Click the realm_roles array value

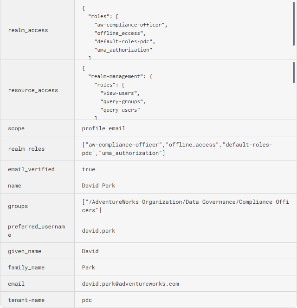(x=177, y=148)
